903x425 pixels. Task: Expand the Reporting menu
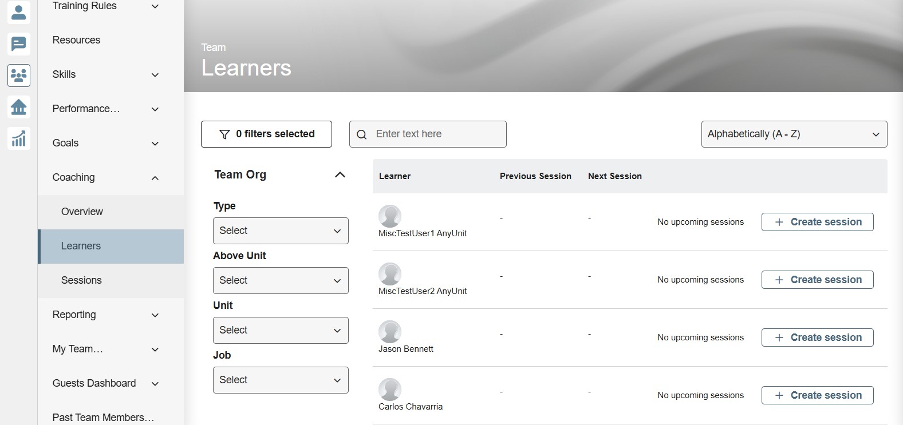(x=111, y=315)
